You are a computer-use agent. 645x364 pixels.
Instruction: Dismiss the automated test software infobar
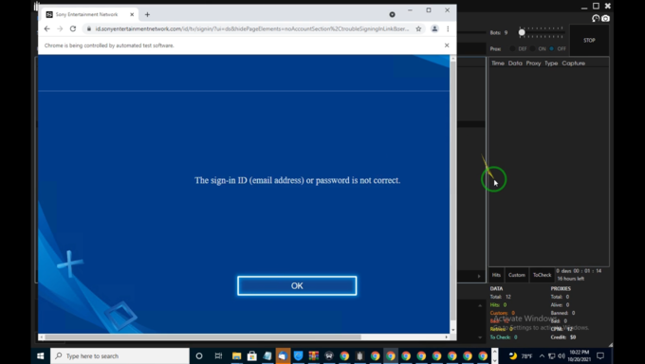(x=447, y=45)
